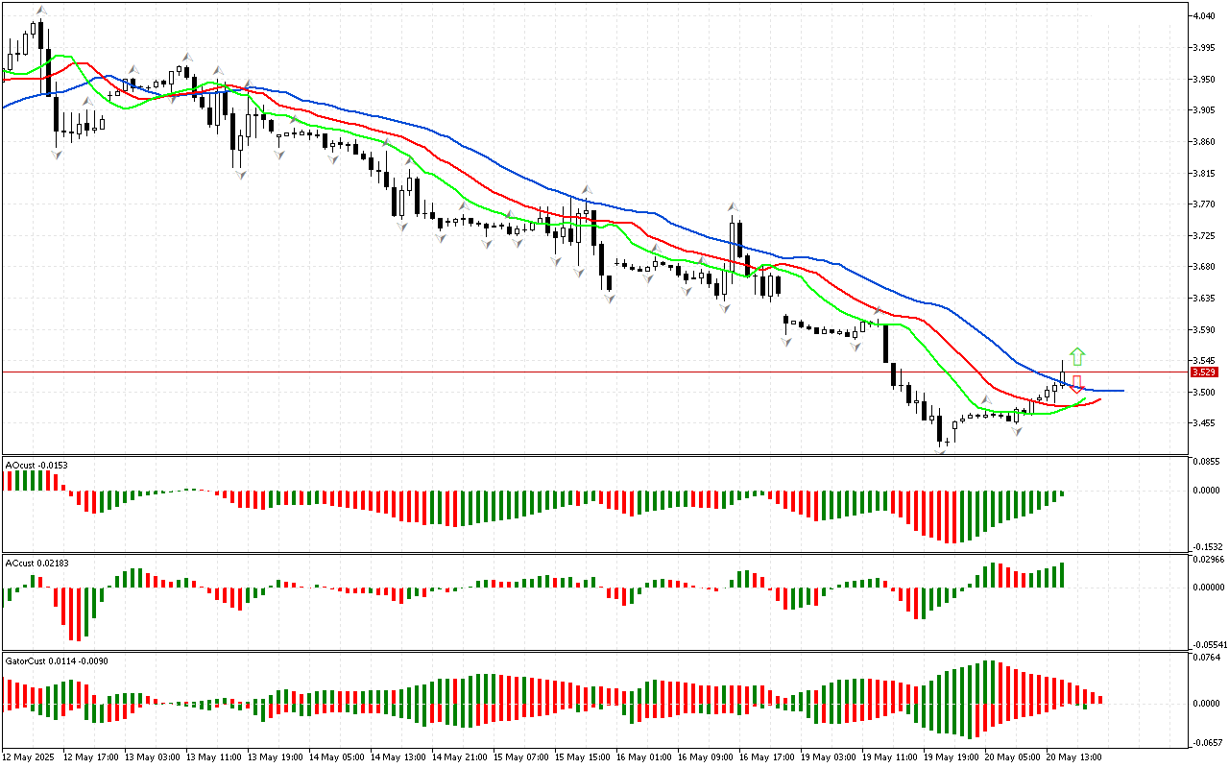Click the red down arrow signal
The width and height of the screenshot is (1229, 768).
tap(1076, 383)
